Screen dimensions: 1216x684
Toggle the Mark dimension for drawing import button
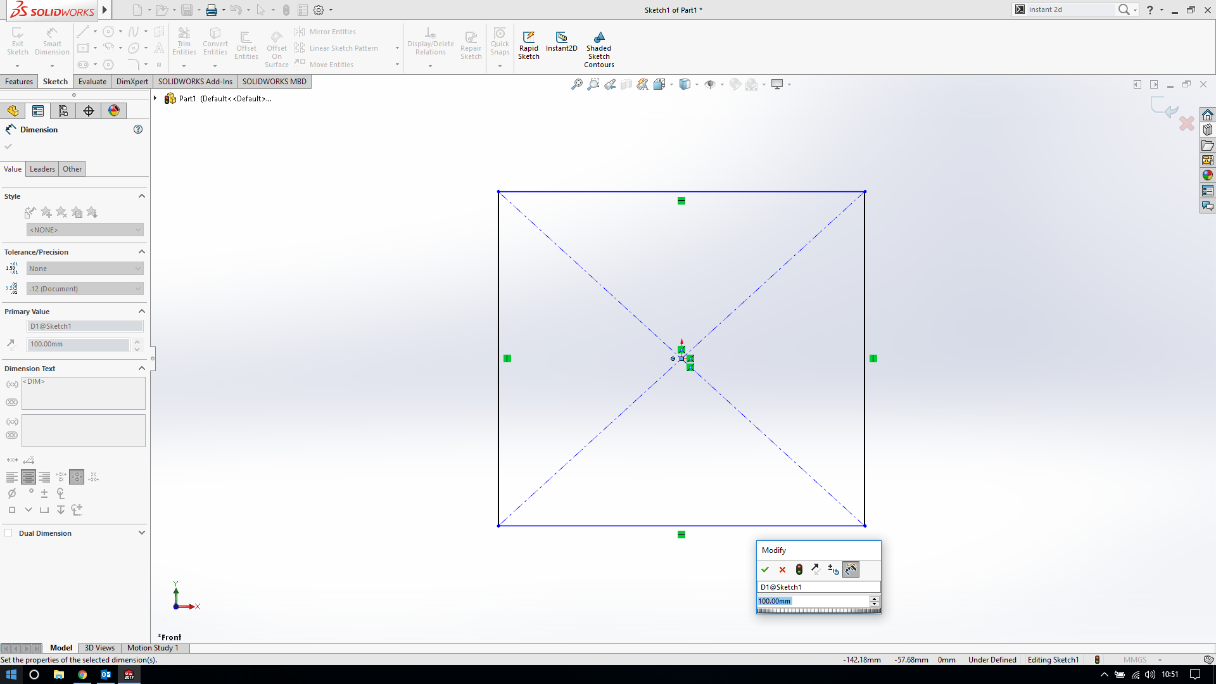(x=851, y=569)
